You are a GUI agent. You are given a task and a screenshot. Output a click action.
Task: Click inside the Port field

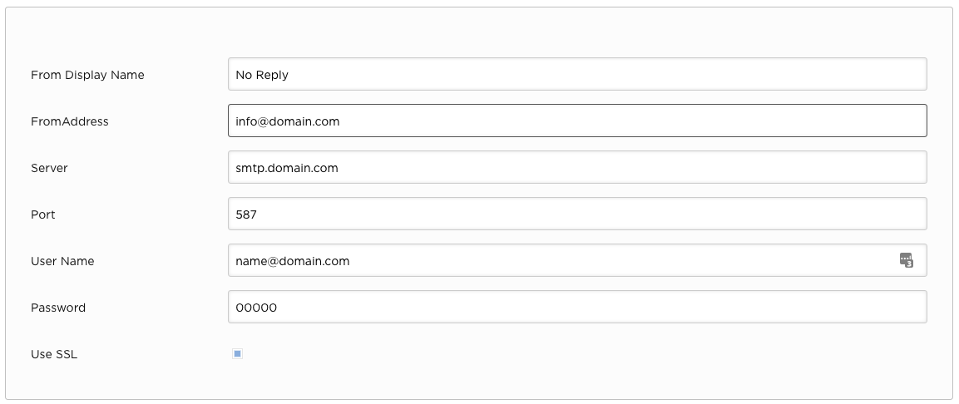point(577,214)
